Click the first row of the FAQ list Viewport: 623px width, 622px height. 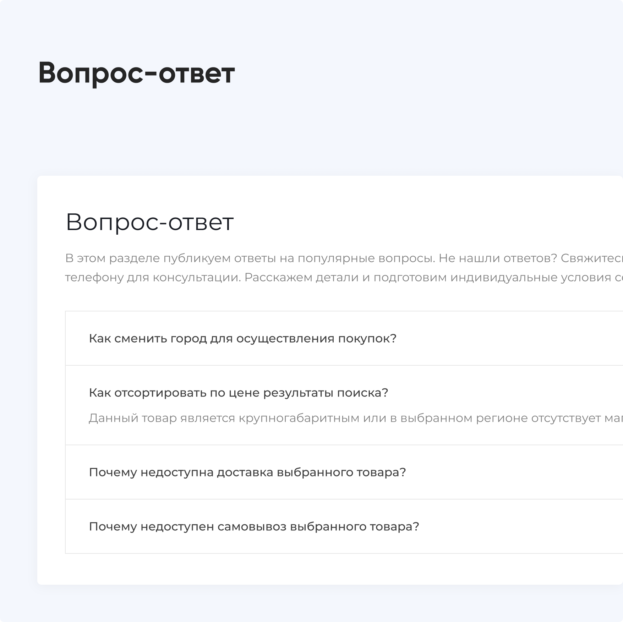coord(319,338)
